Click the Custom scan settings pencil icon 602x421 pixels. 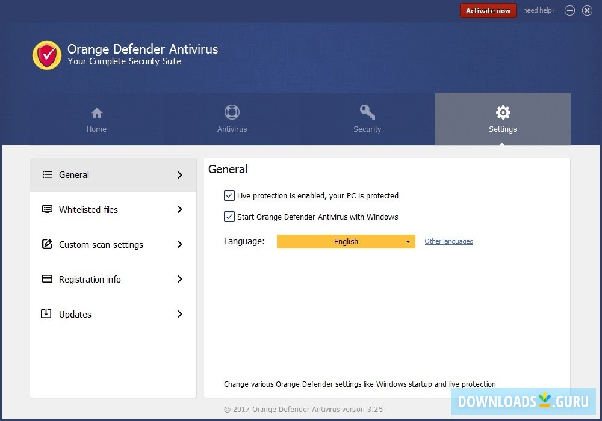(x=47, y=244)
